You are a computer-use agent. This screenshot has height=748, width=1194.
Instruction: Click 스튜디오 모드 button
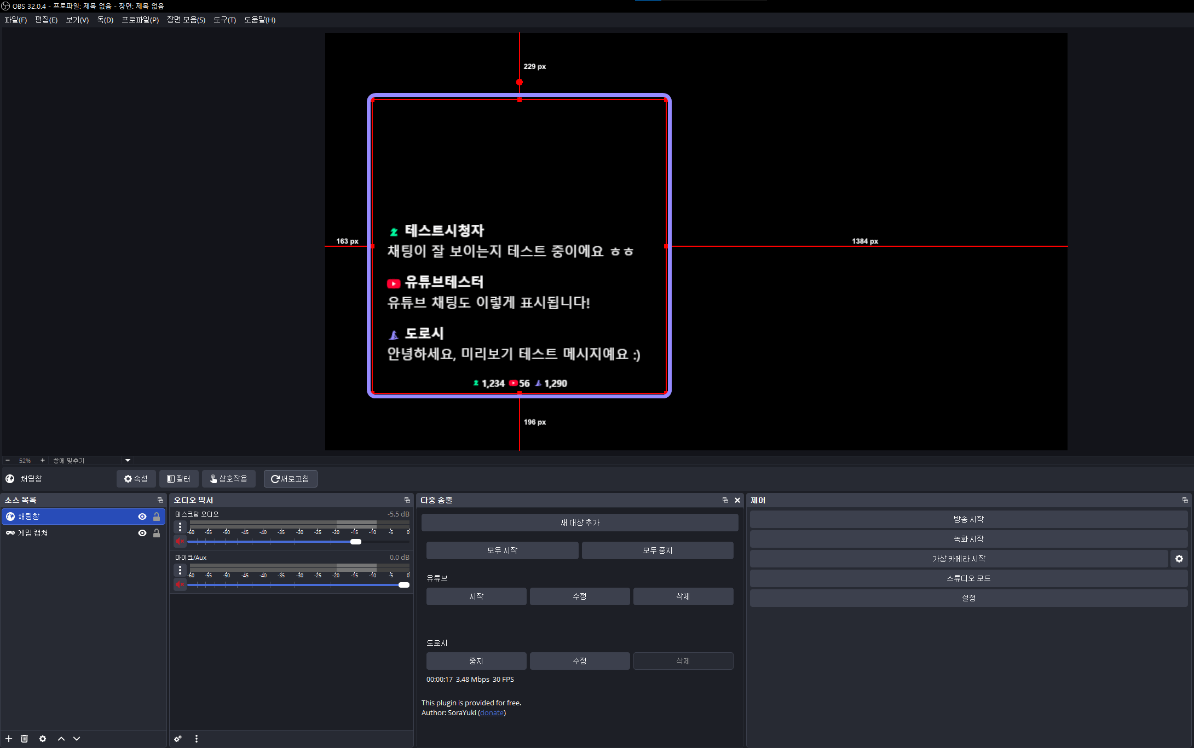click(x=968, y=578)
